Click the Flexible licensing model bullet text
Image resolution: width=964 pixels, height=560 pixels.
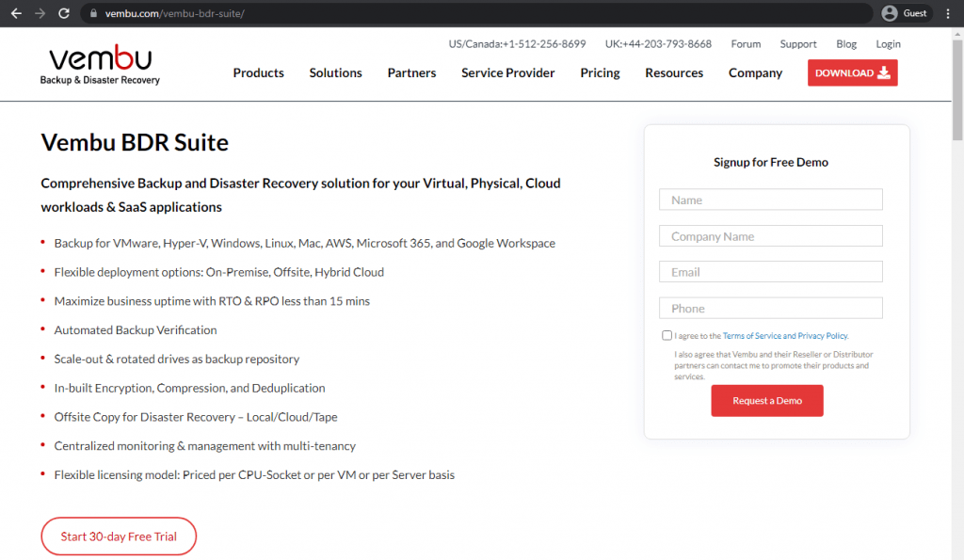click(254, 475)
